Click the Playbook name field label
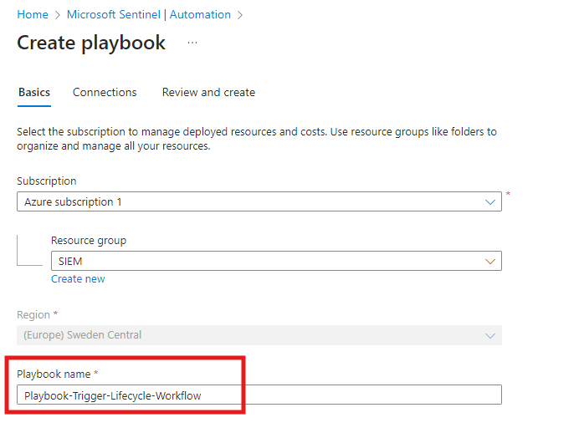Image resolution: width=579 pixels, height=433 pixels. tap(54, 374)
